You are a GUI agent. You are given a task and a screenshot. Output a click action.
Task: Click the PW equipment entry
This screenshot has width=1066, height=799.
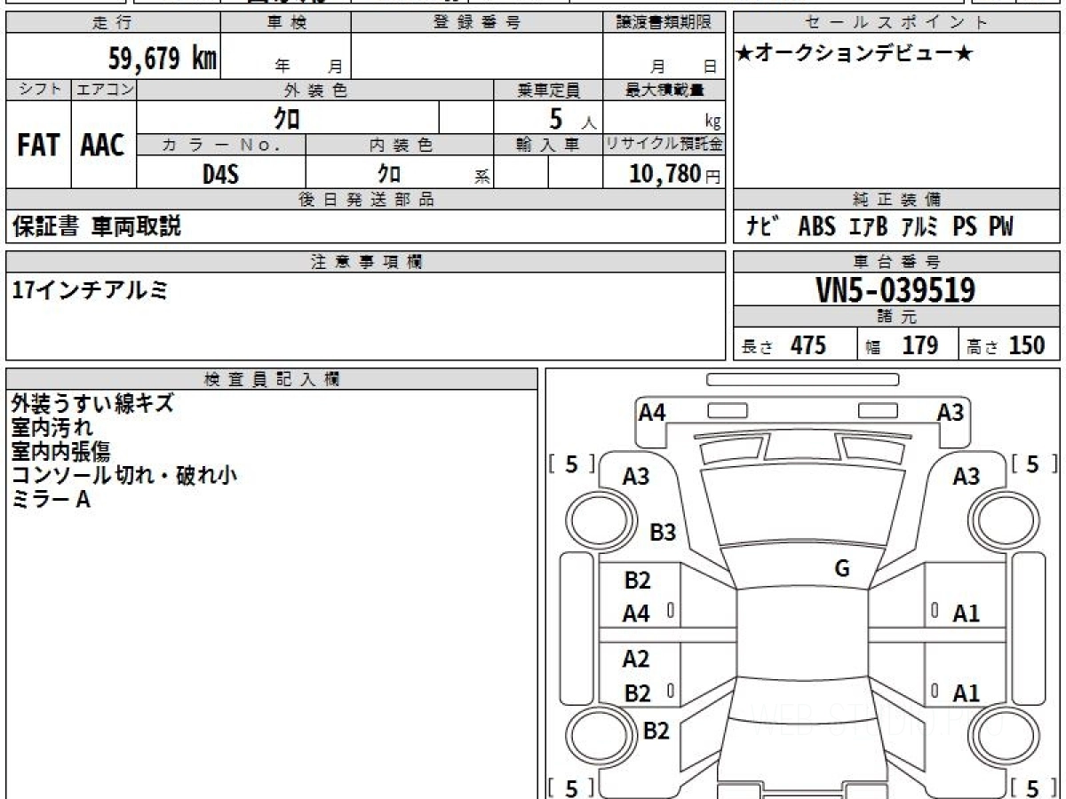click(x=1000, y=227)
